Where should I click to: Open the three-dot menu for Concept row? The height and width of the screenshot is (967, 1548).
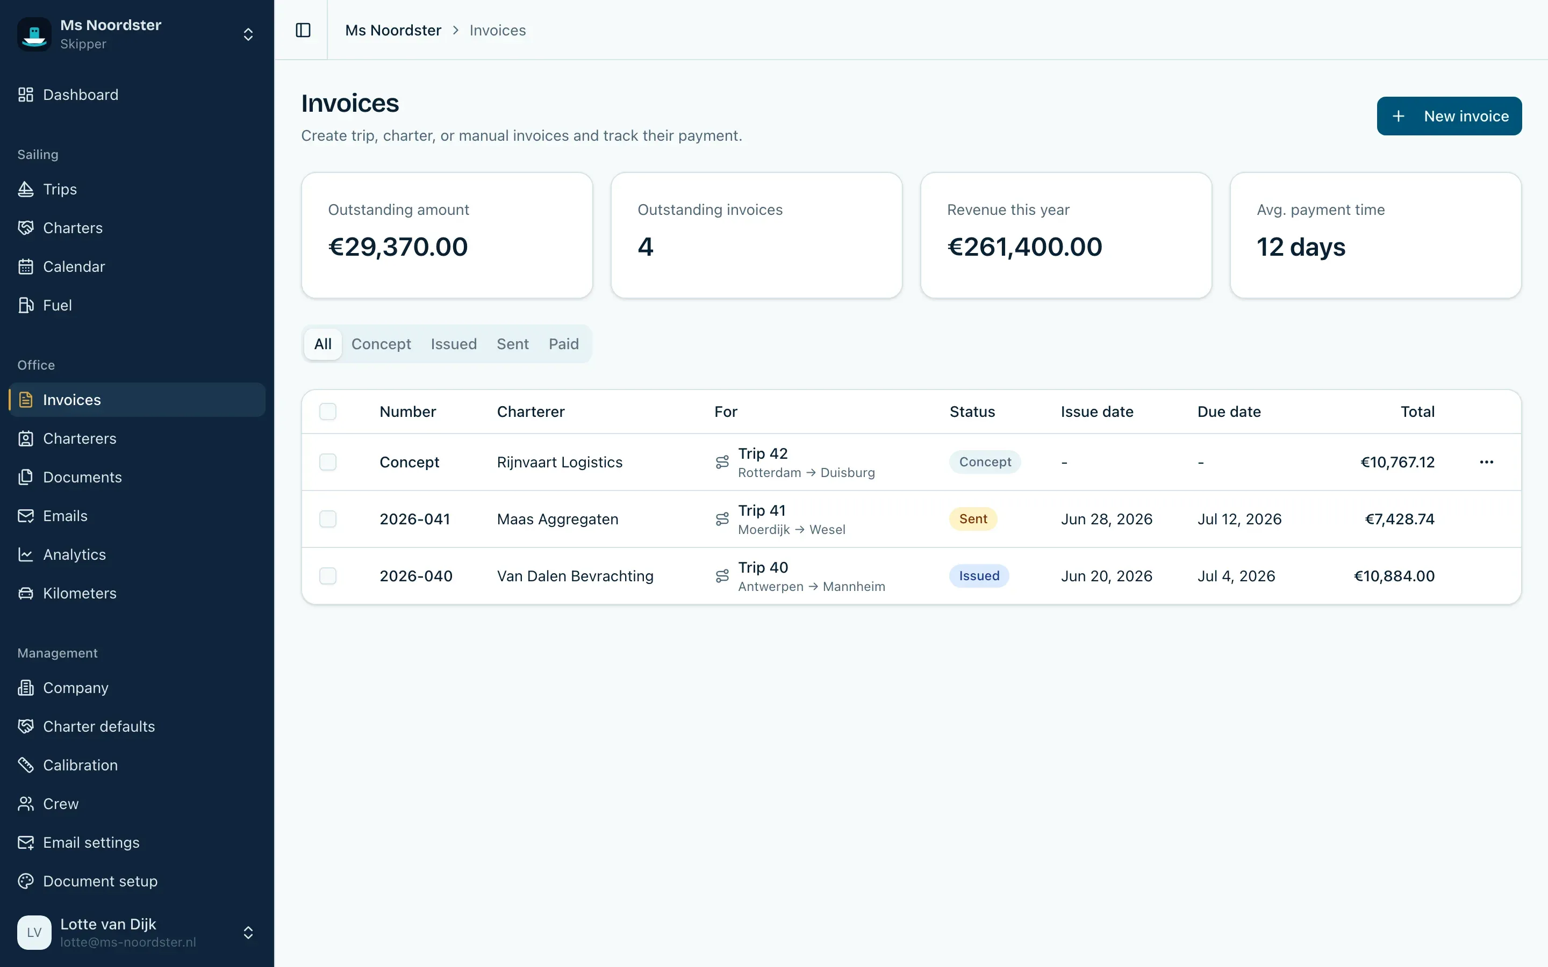pyautogui.click(x=1487, y=462)
